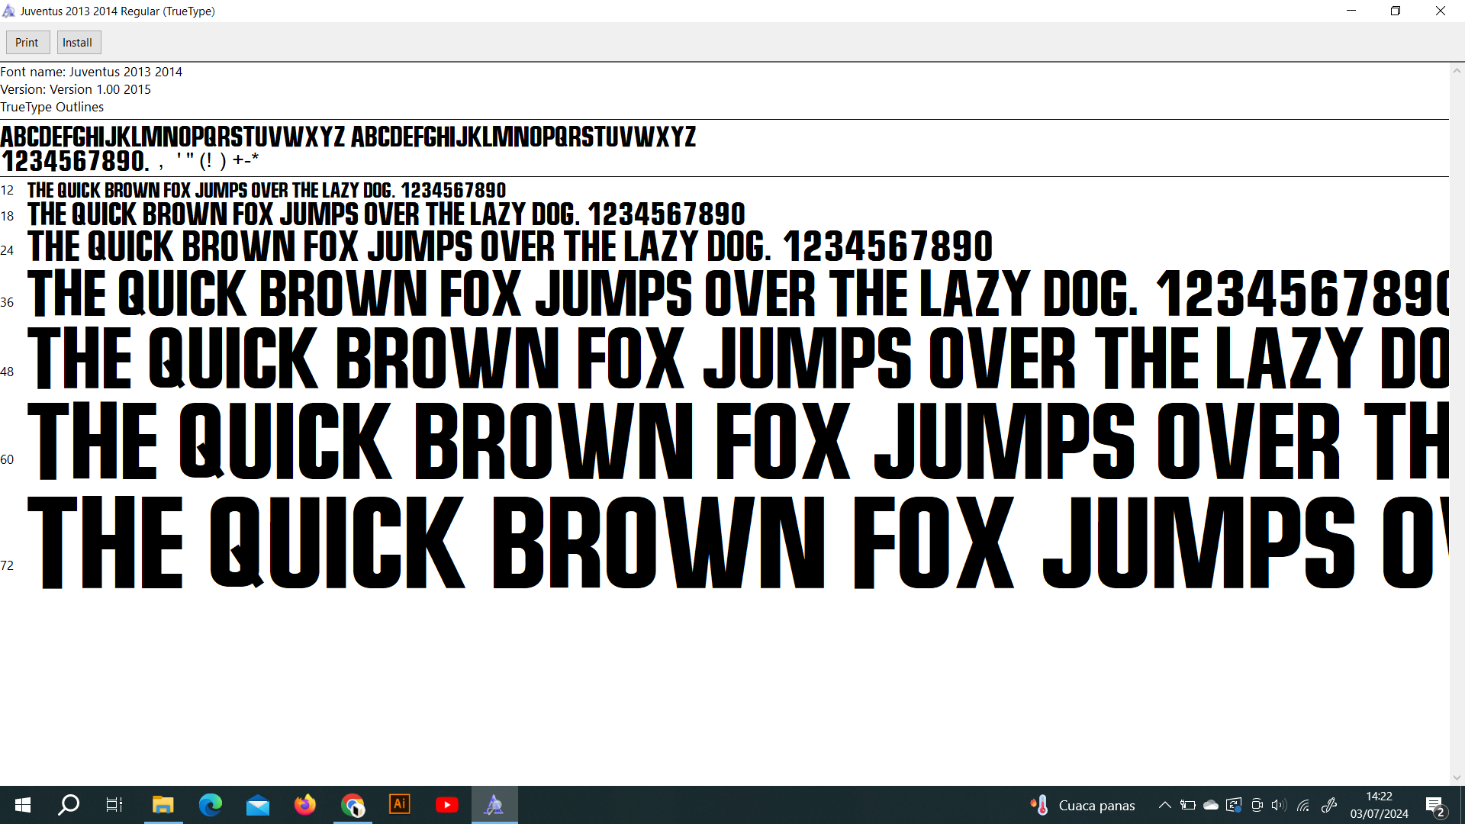
Task: Open Microsoft Edge from taskbar
Action: click(210, 805)
